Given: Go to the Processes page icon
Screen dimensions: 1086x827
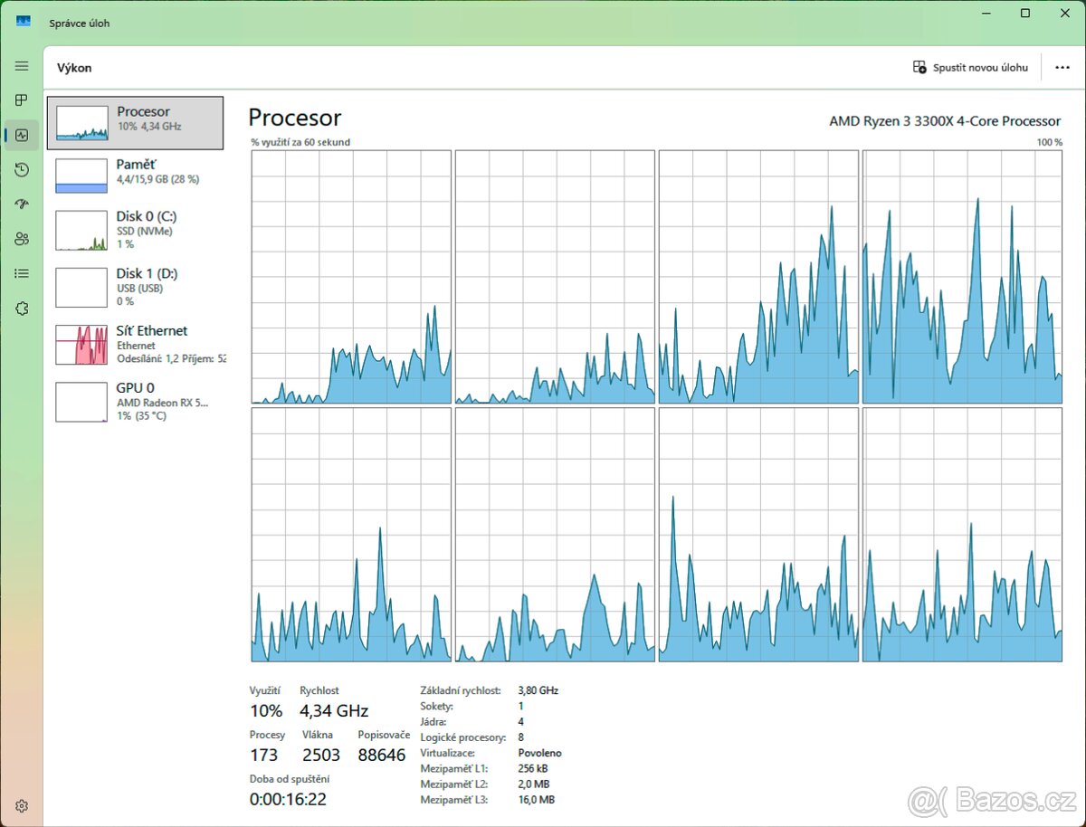Looking at the screenshot, I should click(x=22, y=100).
